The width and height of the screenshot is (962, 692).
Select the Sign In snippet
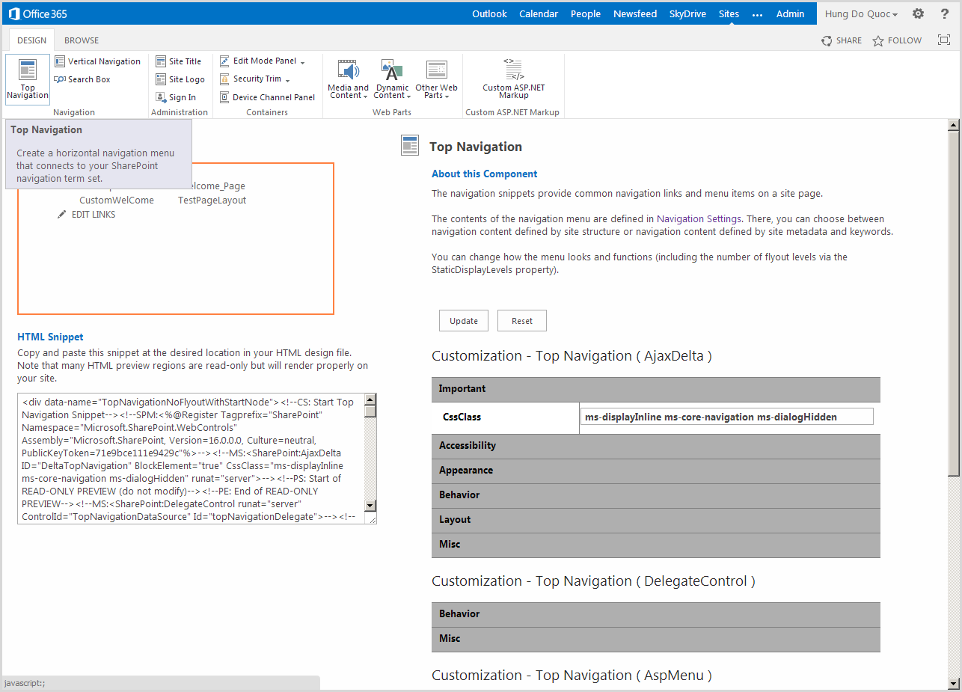tap(176, 97)
